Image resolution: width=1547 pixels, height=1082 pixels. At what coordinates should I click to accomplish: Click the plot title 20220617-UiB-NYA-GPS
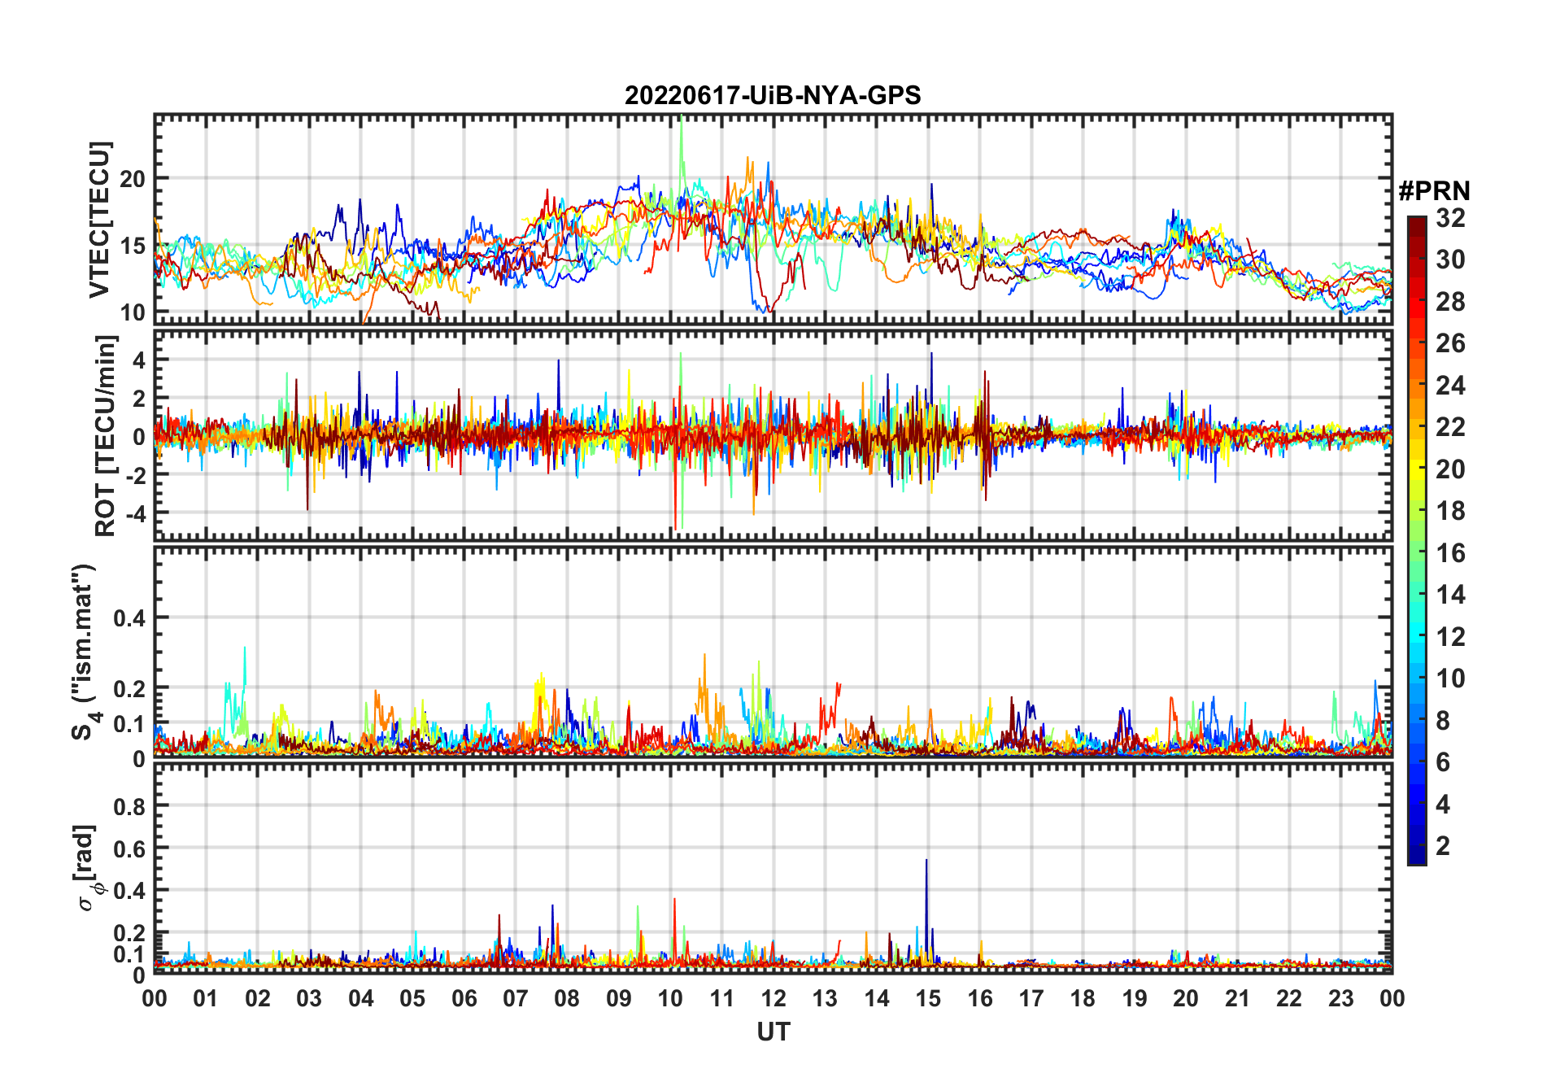pos(773,95)
